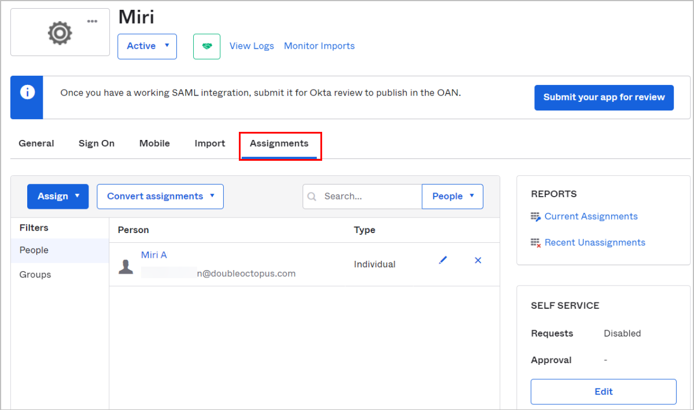The image size is (694, 410).
Task: Click the Recent Unassignments report icon
Action: click(536, 243)
